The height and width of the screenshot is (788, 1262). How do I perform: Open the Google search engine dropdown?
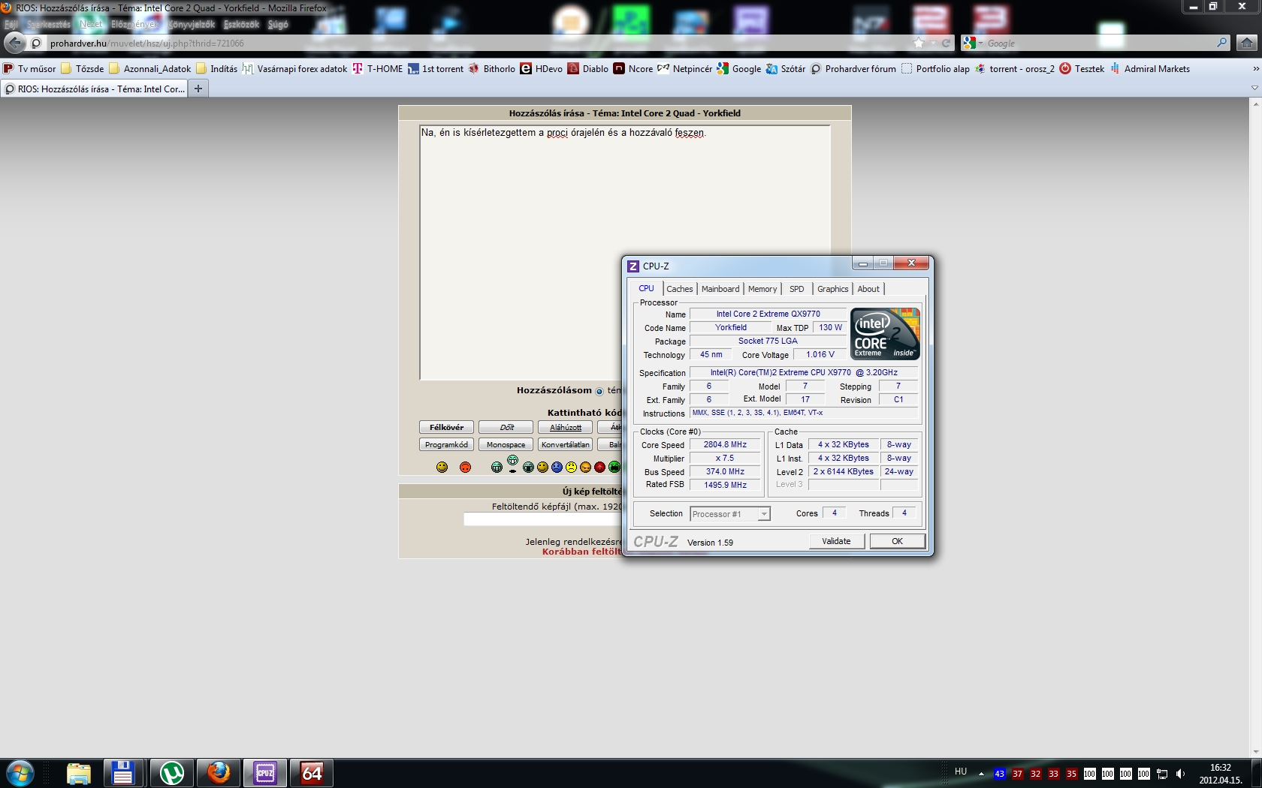(971, 43)
